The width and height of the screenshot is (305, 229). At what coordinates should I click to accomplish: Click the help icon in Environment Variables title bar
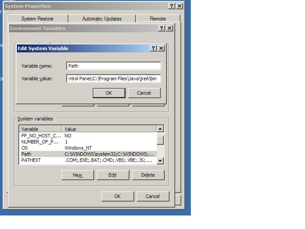(162, 28)
